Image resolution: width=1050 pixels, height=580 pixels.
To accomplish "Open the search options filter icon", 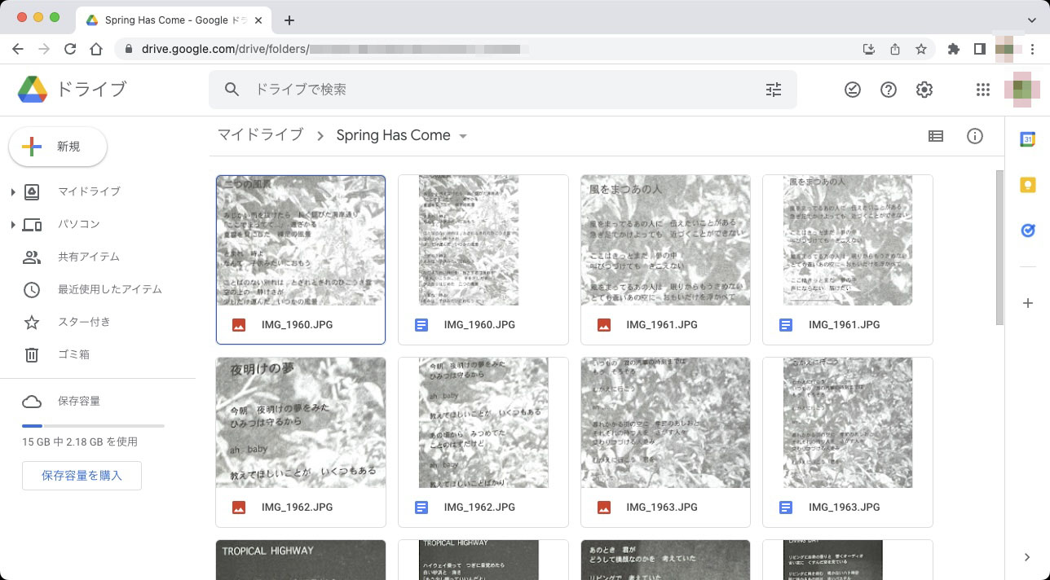I will 773,90.
